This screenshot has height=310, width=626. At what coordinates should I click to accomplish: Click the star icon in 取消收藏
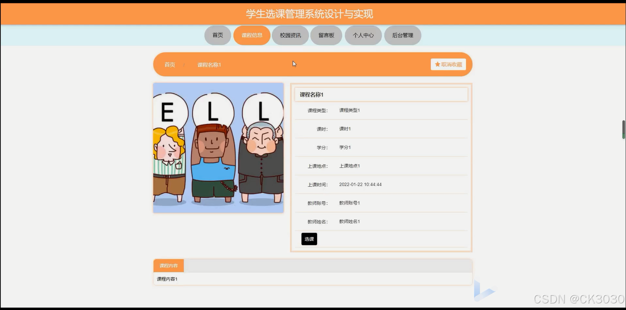pos(438,64)
